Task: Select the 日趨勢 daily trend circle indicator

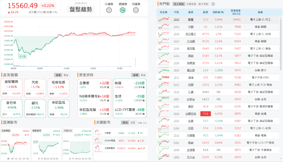Action: point(109,10)
